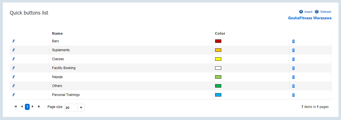Edit the Suplements quick button
341x120 pixels.
click(x=13, y=50)
